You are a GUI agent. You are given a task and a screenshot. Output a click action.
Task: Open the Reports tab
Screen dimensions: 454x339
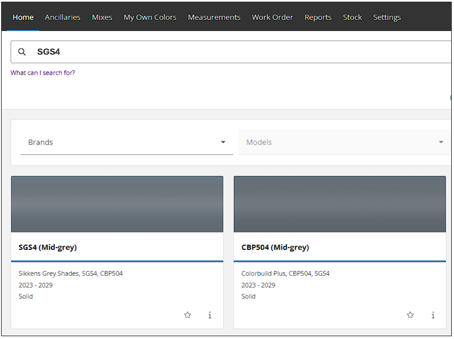pos(318,17)
